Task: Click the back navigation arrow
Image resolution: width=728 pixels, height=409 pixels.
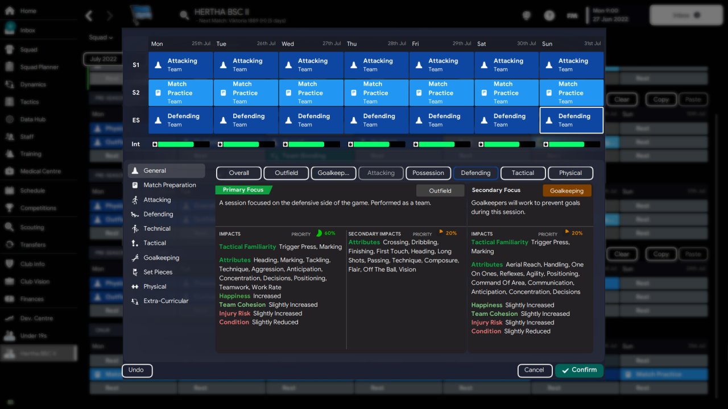Action: point(89,16)
